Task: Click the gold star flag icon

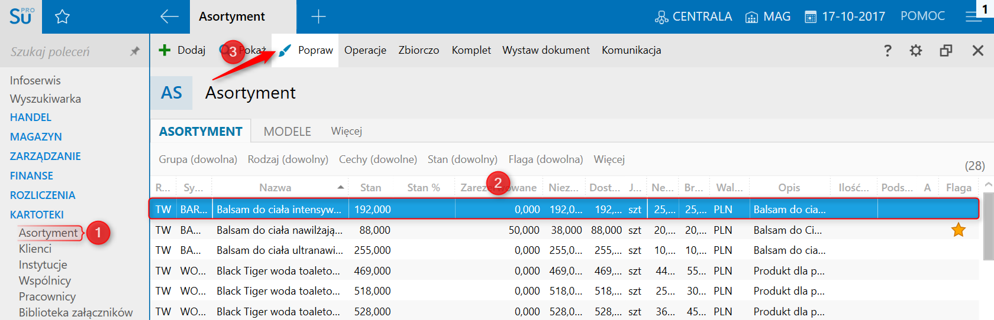Action: tap(958, 230)
